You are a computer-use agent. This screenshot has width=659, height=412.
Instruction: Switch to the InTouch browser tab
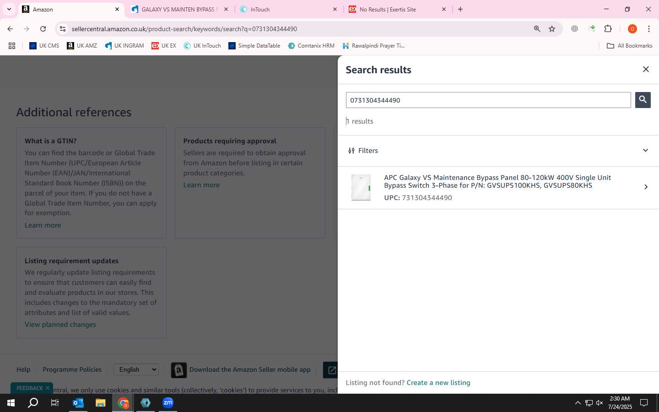tap(288, 9)
